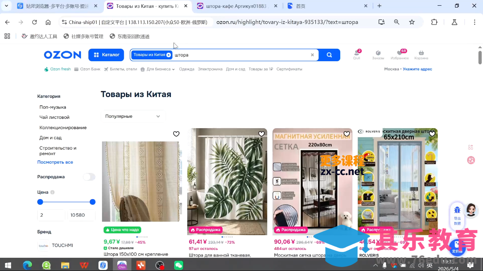Click the 导出数据 export data floating button

click(457, 216)
